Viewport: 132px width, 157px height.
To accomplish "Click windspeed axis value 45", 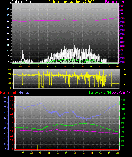I will pyautogui.click(x=8, y=10).
